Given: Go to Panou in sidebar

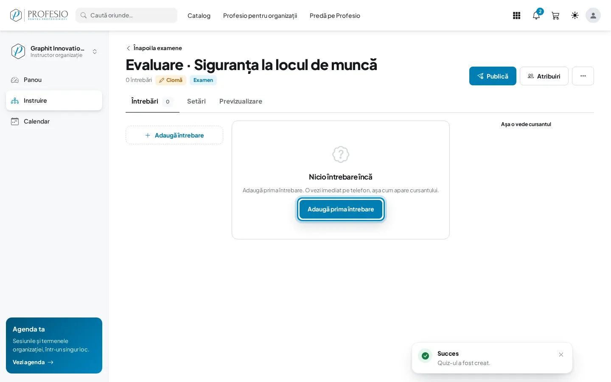Looking at the screenshot, I should [54, 80].
